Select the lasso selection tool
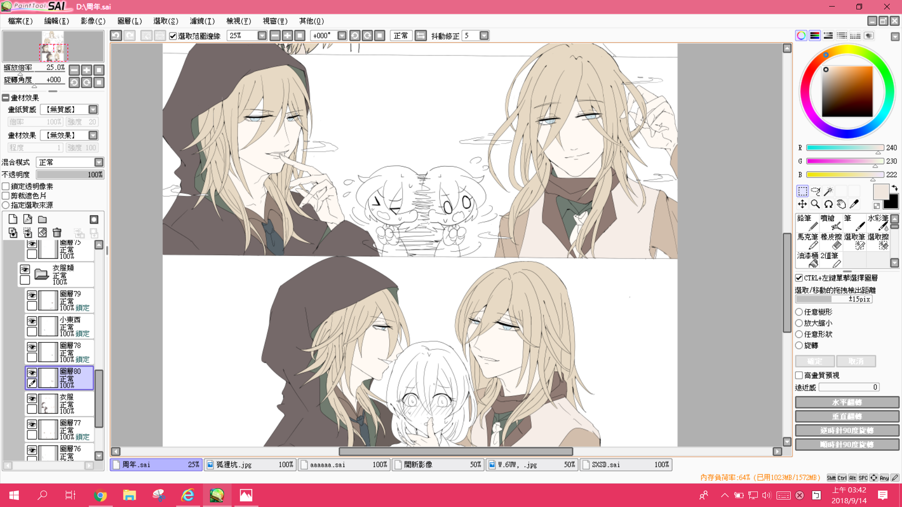902x507 pixels. (x=815, y=191)
